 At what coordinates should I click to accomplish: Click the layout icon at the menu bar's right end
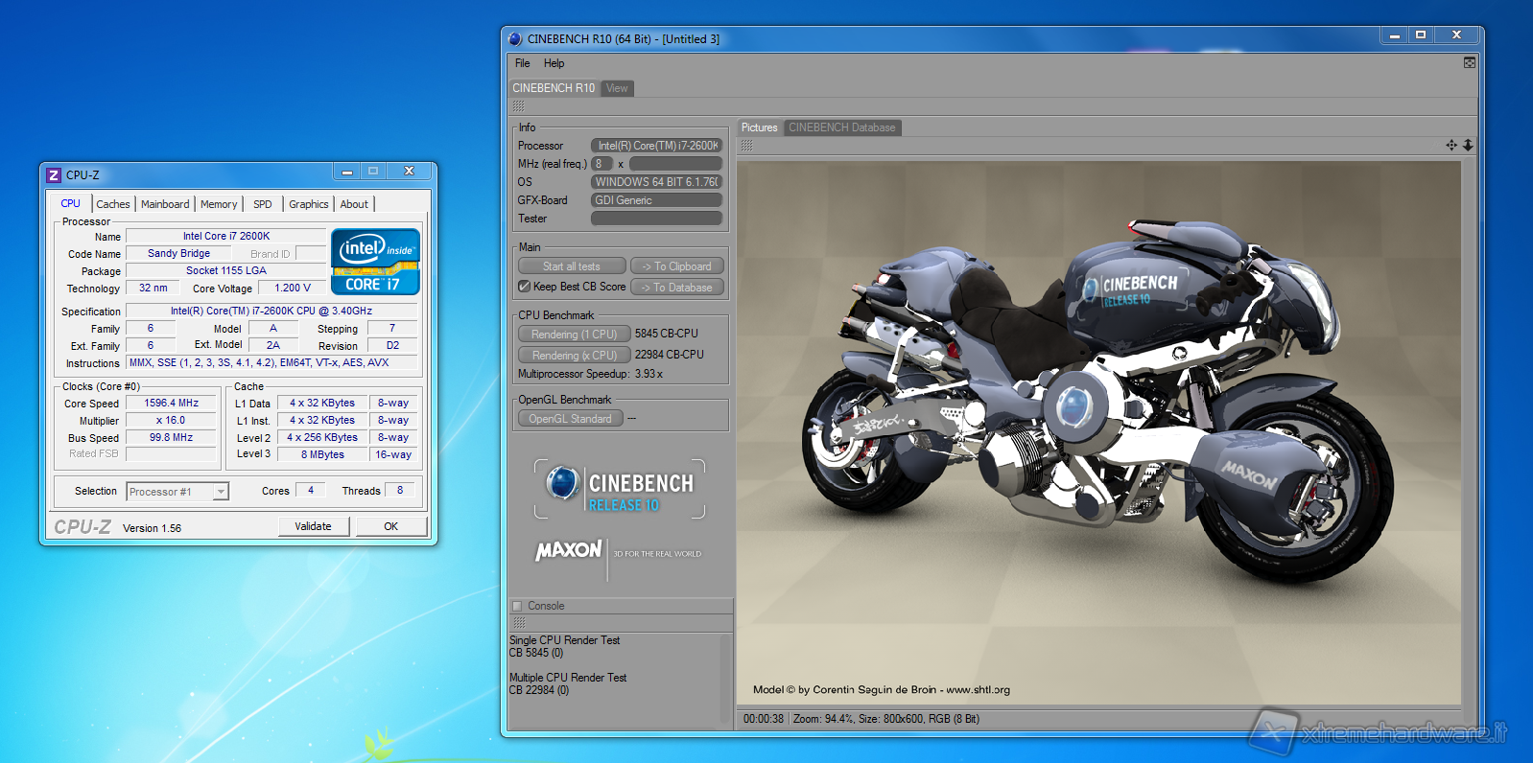tap(1469, 62)
